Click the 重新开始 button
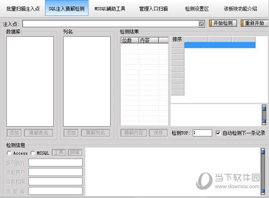This screenshot has width=269, height=198. pos(254,23)
